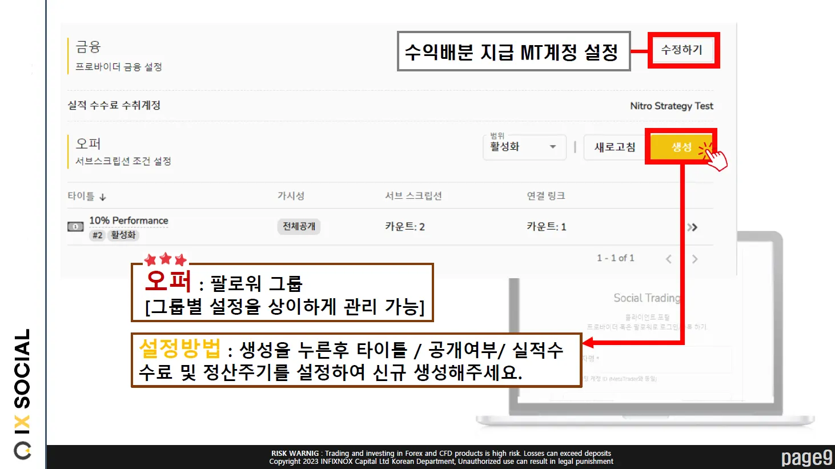
Task: Click the 연결 링크 column header
Action: pos(545,196)
